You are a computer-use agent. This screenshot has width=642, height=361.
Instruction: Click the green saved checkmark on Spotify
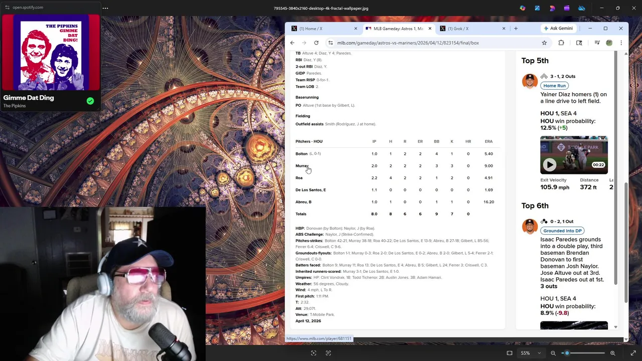[90, 101]
